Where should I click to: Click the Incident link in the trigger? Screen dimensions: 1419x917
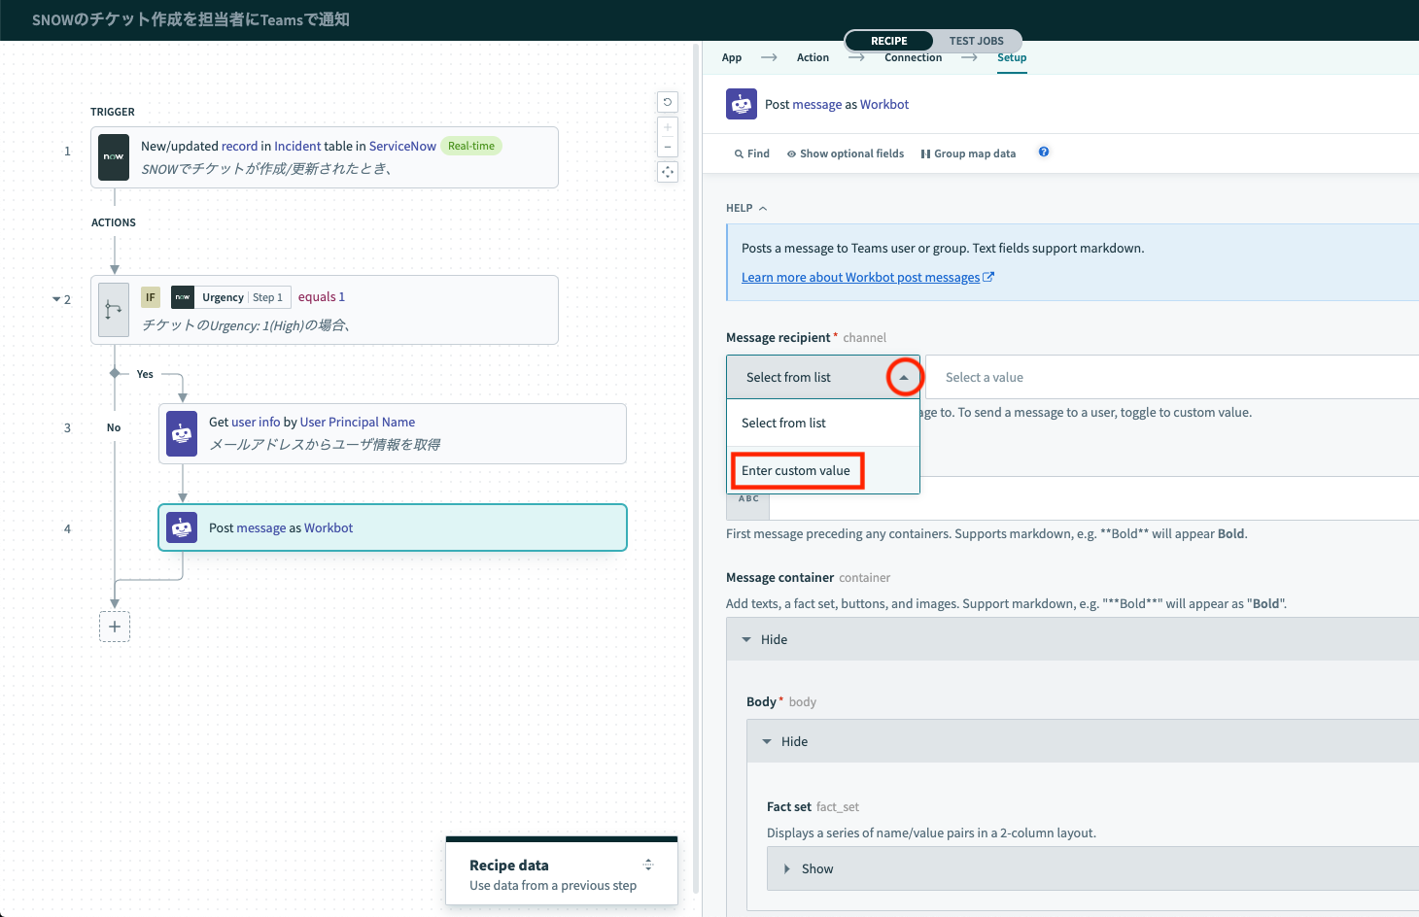click(x=297, y=146)
